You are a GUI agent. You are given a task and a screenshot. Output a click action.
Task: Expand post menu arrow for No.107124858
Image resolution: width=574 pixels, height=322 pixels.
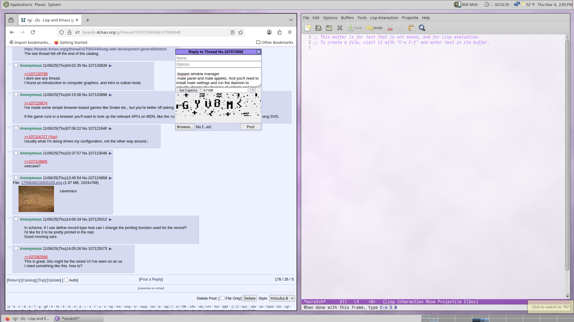point(110,178)
